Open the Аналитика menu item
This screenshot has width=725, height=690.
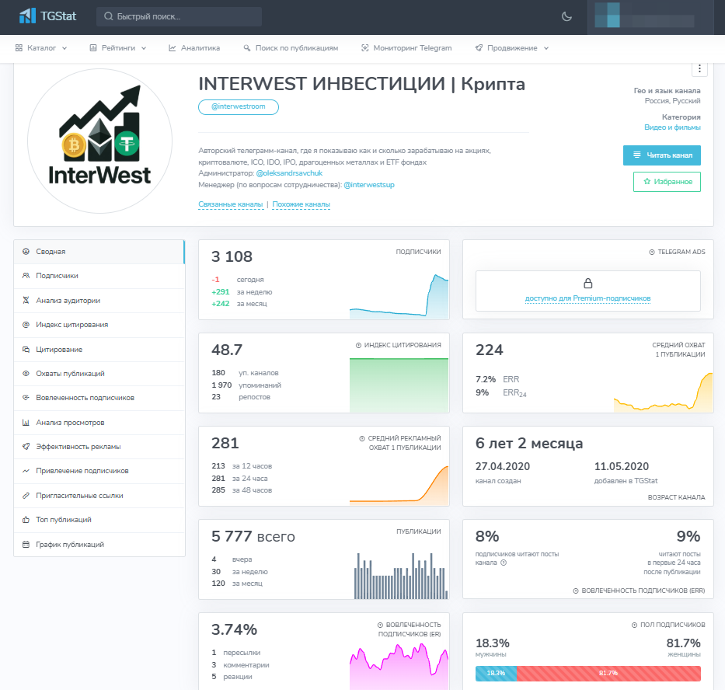coord(194,48)
